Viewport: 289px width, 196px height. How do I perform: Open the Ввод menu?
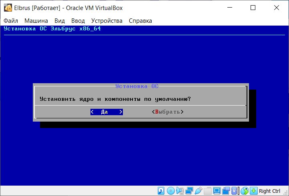(78, 21)
